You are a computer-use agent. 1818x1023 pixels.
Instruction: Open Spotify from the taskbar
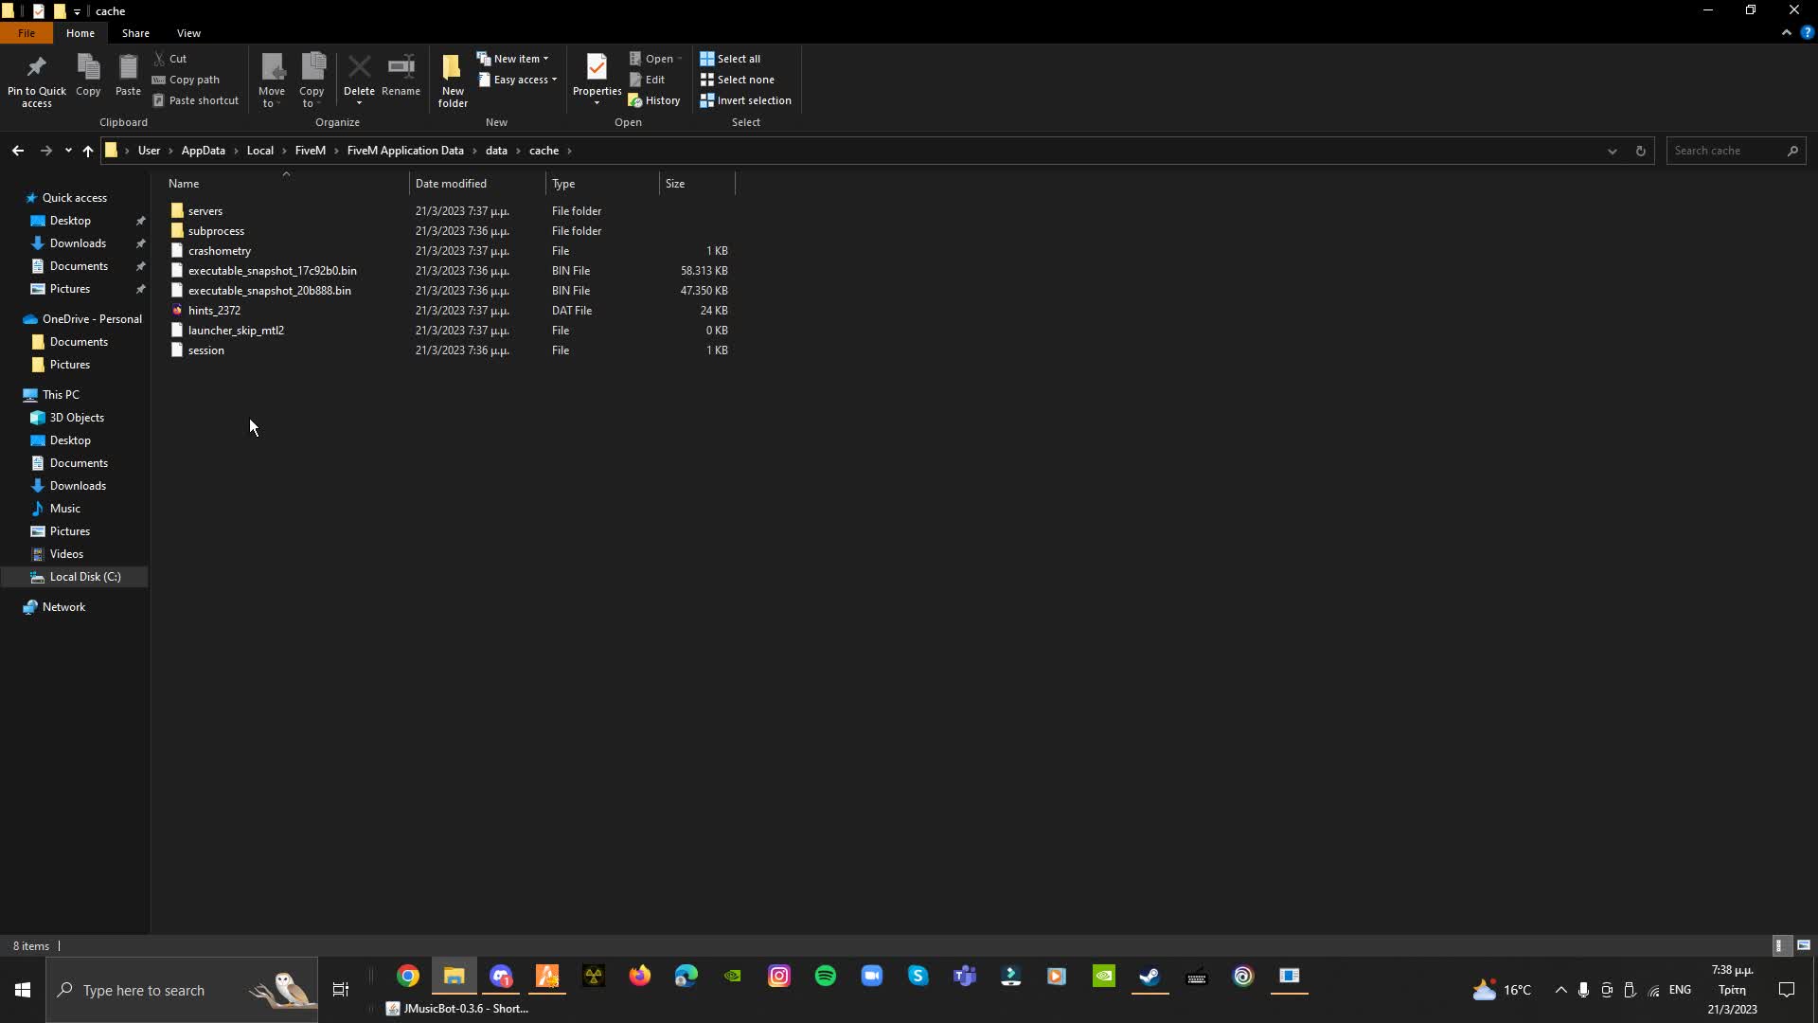825,976
